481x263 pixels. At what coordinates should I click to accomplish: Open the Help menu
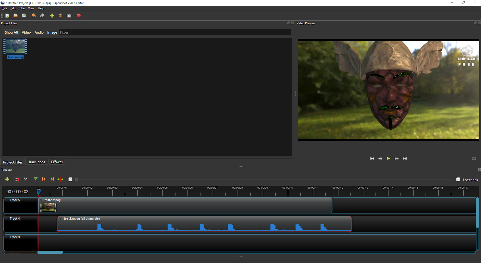(41, 8)
